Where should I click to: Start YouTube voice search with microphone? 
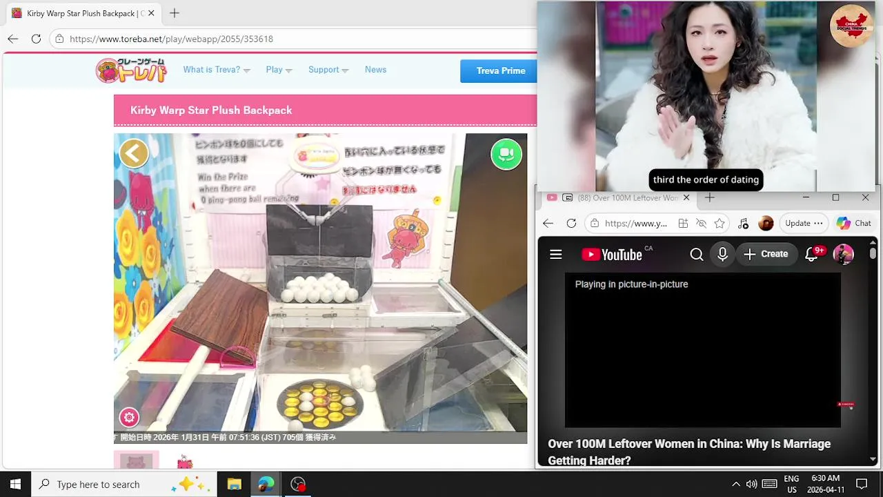[722, 255]
